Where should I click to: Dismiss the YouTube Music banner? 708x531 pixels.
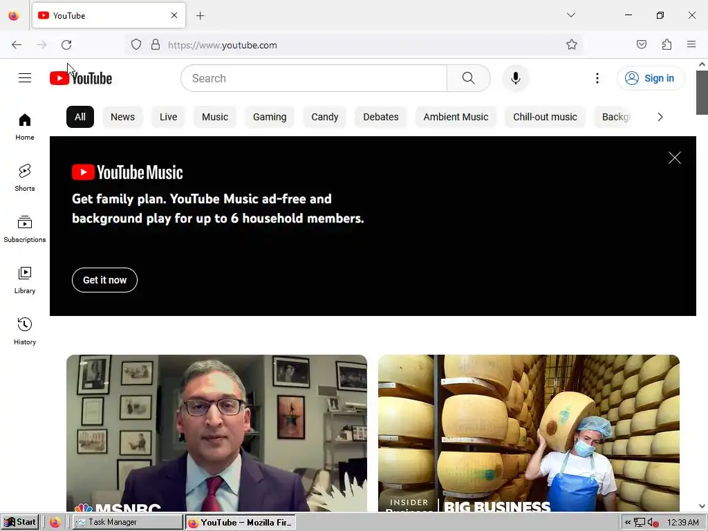coord(675,158)
